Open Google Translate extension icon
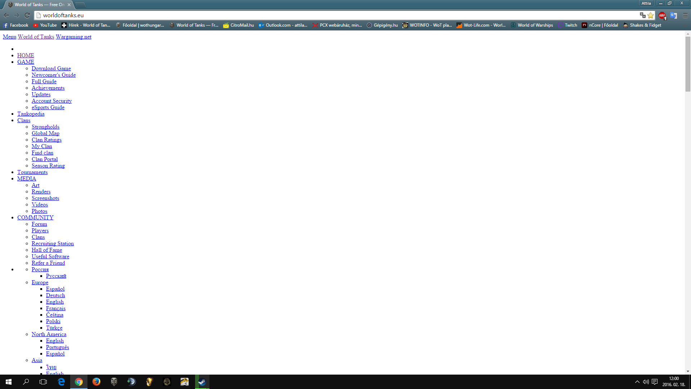691x389 pixels. click(x=673, y=15)
